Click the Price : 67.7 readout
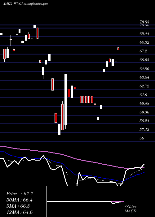 tap(20, 194)
